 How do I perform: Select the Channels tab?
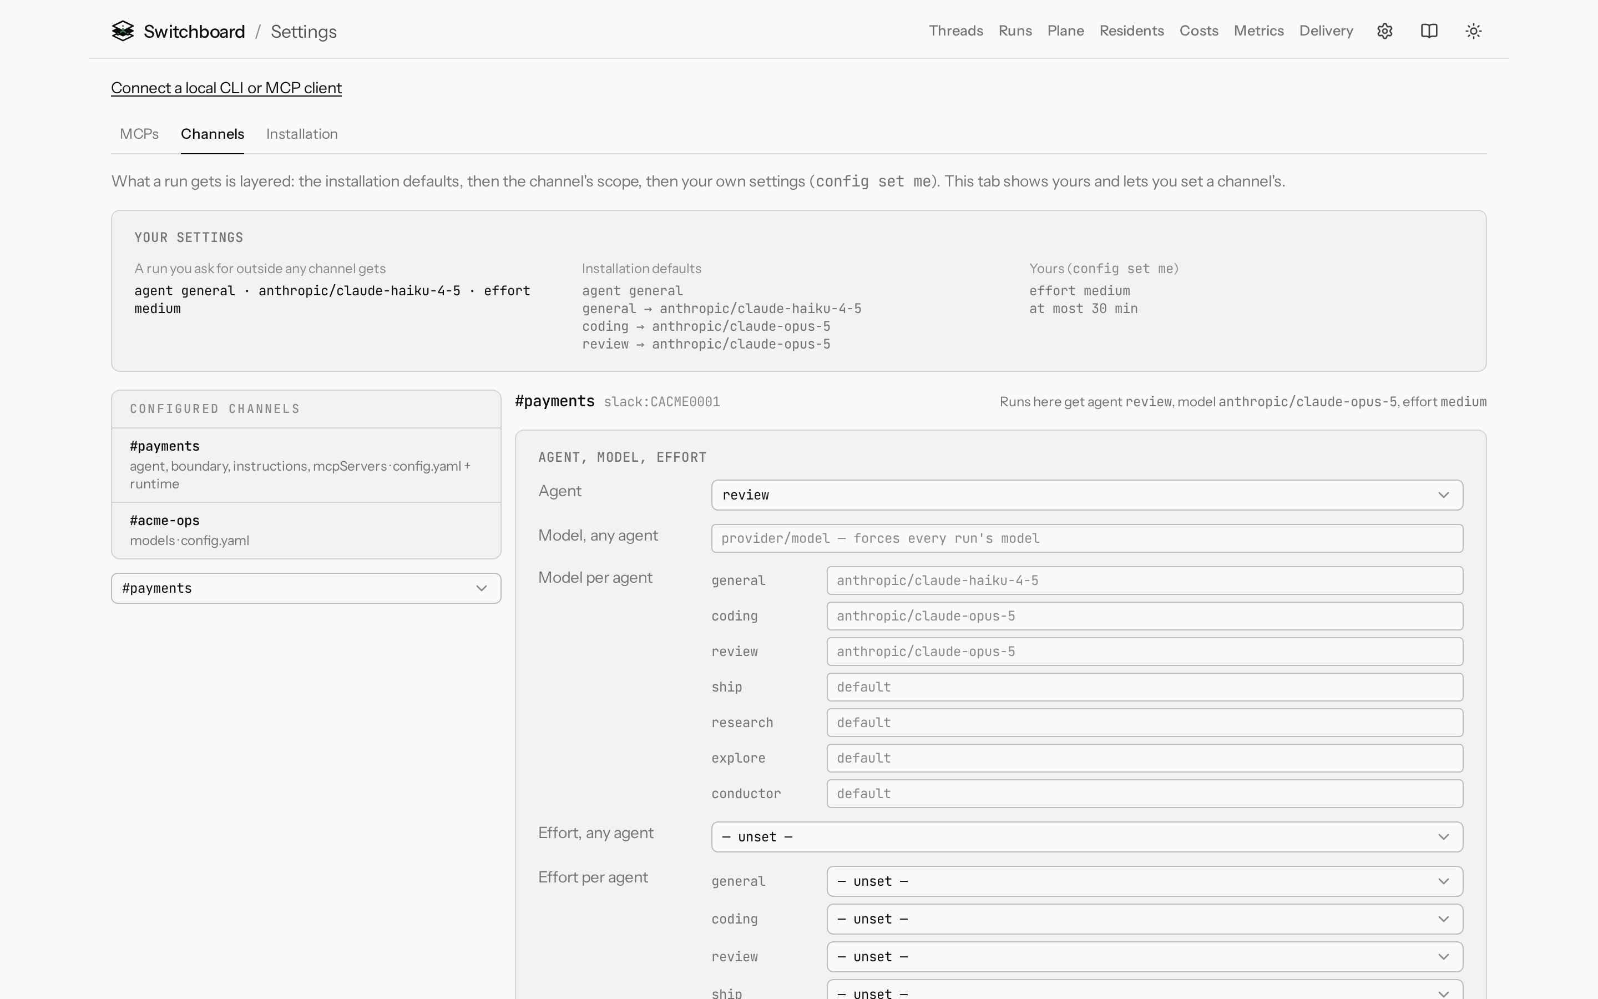tap(213, 134)
